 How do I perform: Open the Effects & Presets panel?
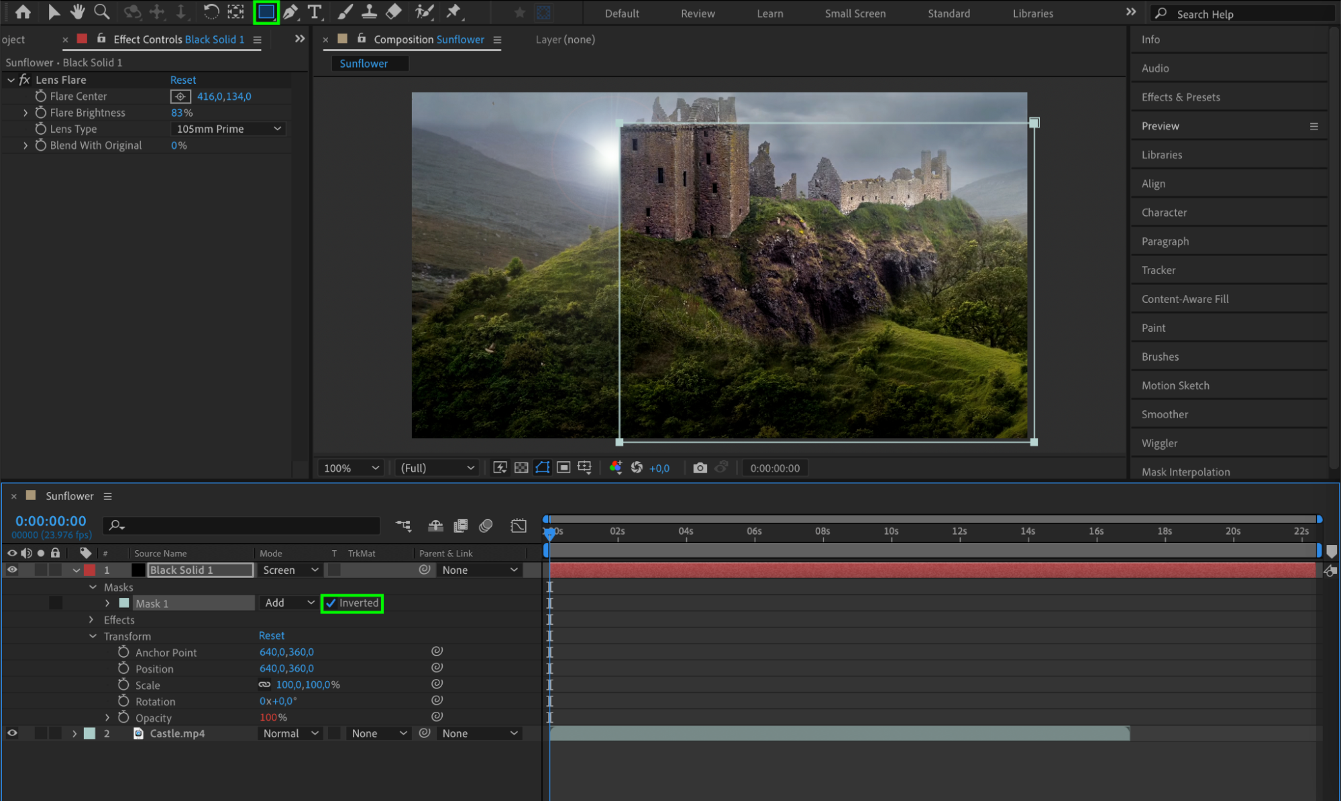(1180, 97)
